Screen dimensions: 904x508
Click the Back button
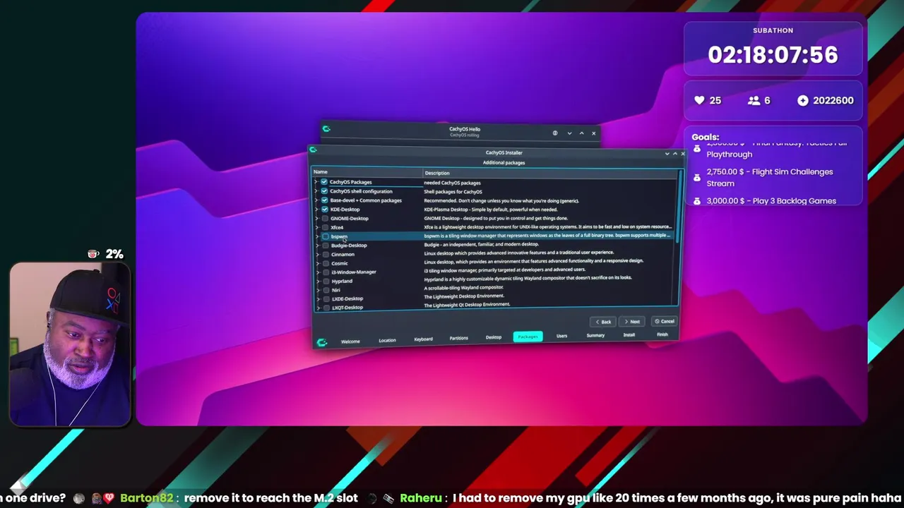pos(603,322)
